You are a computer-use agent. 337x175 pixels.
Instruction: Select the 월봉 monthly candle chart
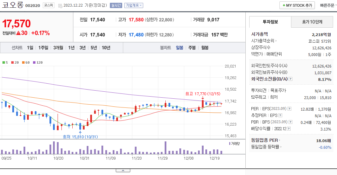click(x=205, y=48)
